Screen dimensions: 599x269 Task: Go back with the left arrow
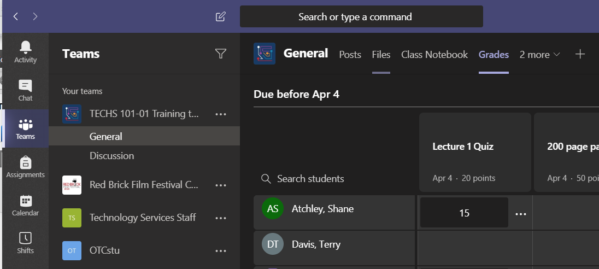pyautogui.click(x=16, y=16)
